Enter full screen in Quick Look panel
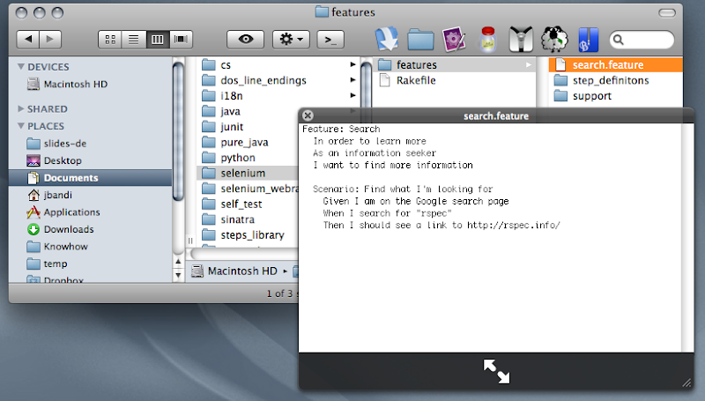Image resolution: width=705 pixels, height=401 pixels. (x=496, y=371)
